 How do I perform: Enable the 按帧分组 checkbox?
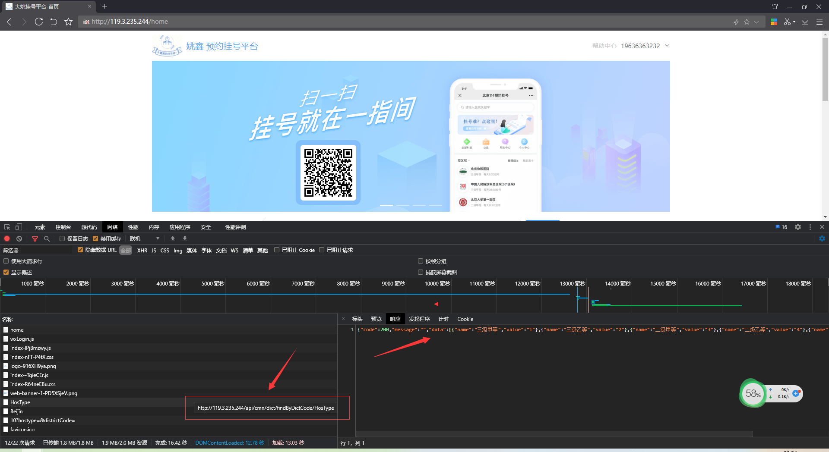(x=421, y=261)
